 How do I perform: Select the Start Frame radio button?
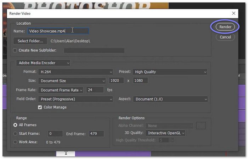(x=15, y=134)
